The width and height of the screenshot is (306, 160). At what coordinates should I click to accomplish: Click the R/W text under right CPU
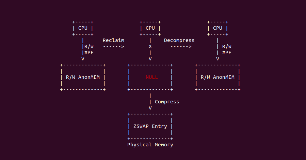click(227, 46)
